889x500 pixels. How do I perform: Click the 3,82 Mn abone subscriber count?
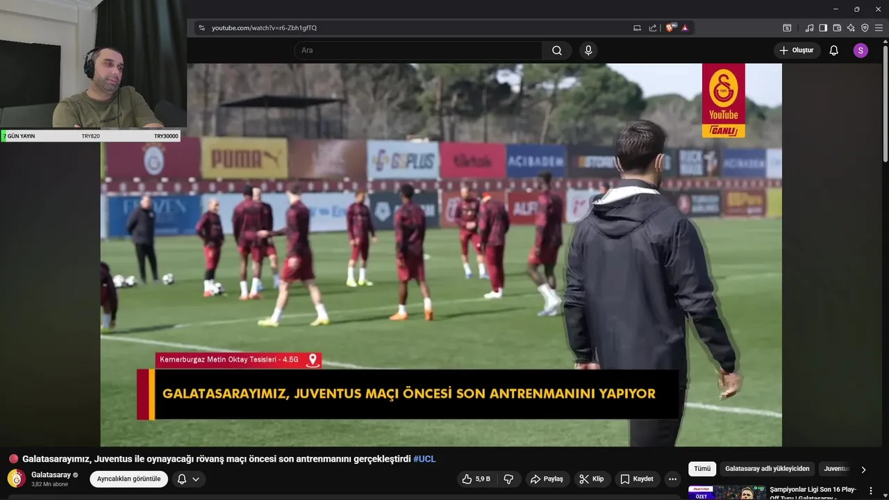pyautogui.click(x=49, y=484)
